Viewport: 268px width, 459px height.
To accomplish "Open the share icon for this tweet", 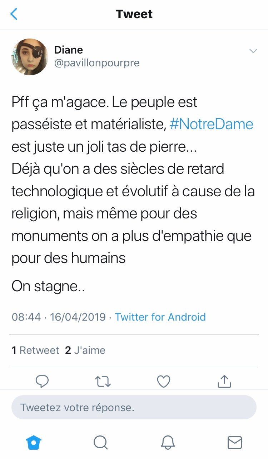I will 224,381.
